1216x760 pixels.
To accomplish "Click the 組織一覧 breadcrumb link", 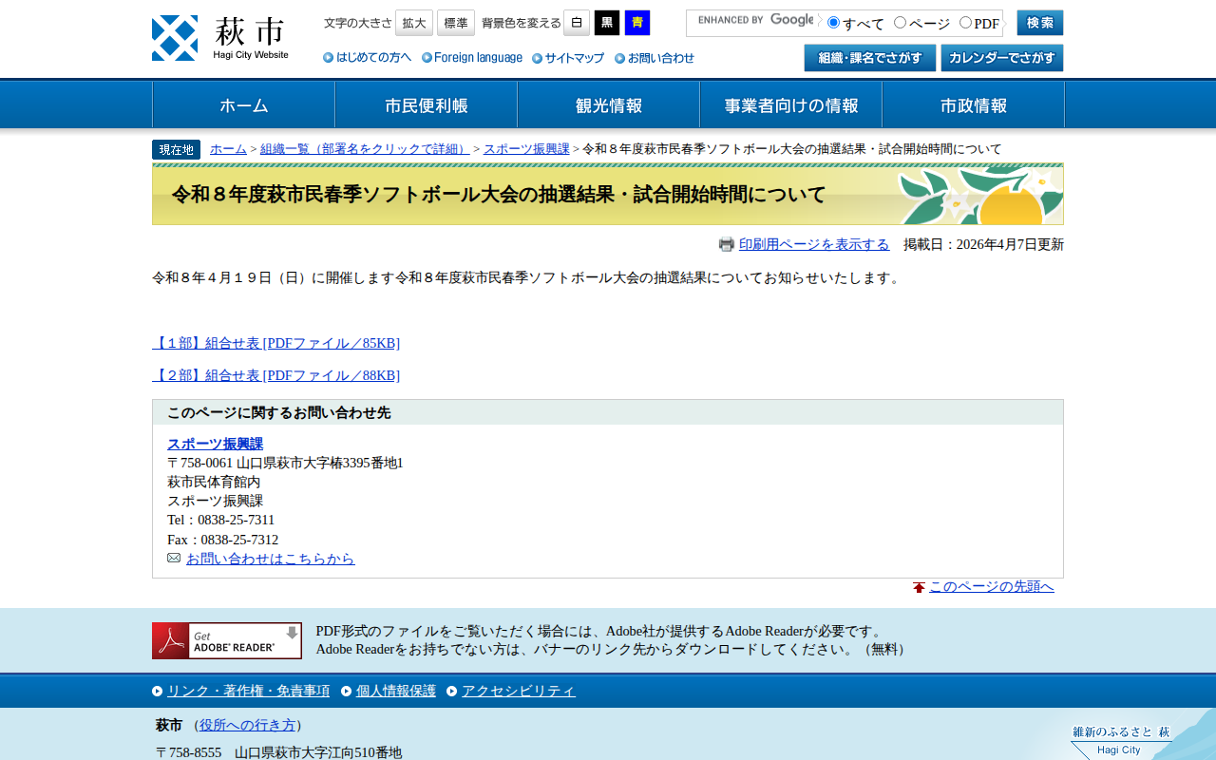I will 365,149.
